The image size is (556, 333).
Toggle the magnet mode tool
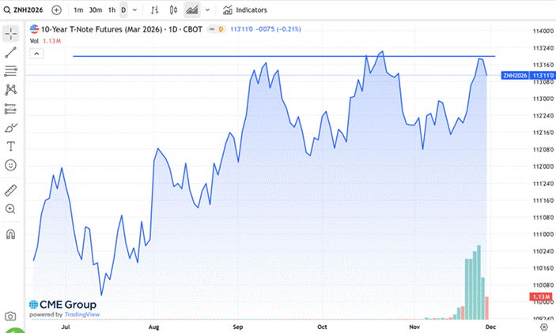[10, 234]
